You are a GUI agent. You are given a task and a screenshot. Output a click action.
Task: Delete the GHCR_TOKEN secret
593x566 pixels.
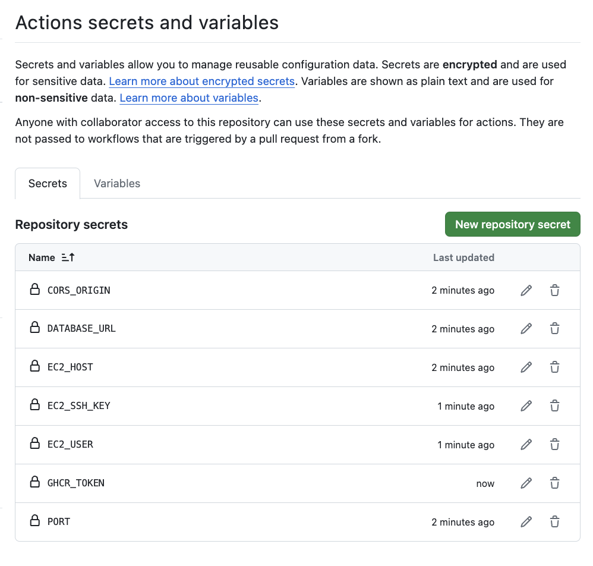(x=554, y=483)
